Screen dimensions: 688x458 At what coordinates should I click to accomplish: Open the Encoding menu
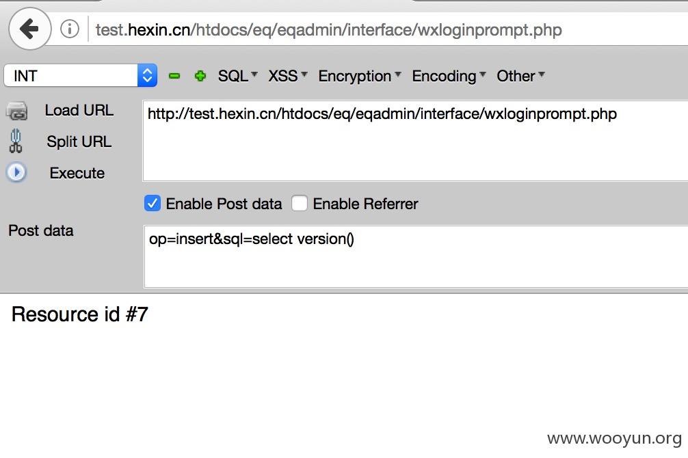coord(449,76)
